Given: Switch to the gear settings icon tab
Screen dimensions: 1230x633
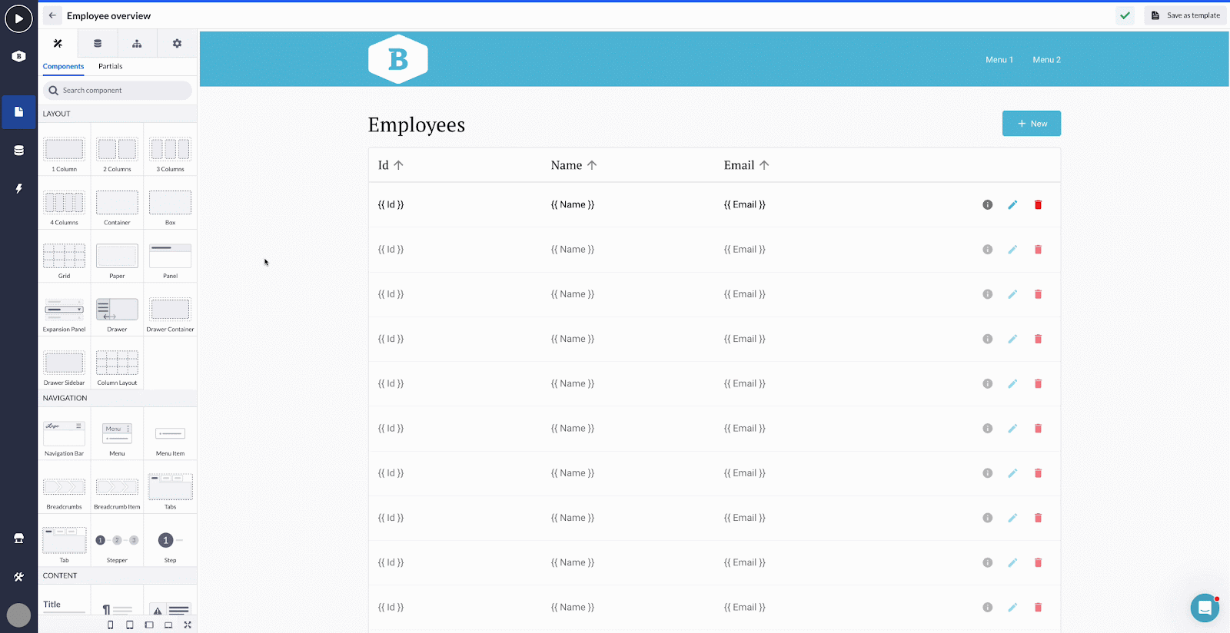Looking at the screenshot, I should (x=177, y=44).
